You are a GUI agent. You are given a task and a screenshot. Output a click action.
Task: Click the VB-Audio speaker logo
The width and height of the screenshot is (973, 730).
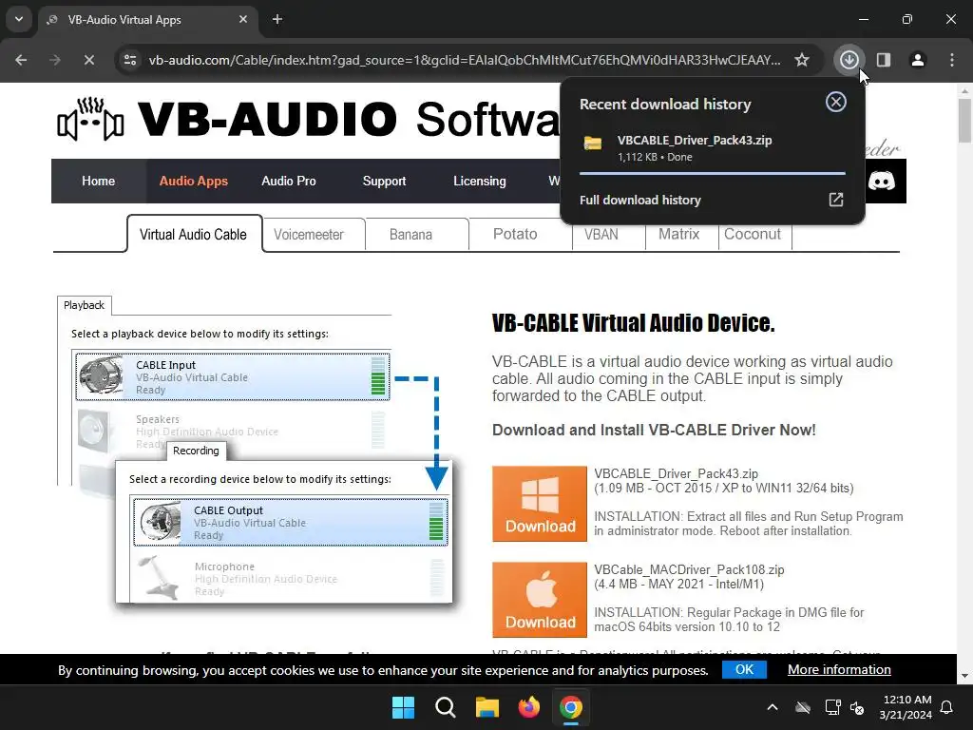[x=90, y=119]
